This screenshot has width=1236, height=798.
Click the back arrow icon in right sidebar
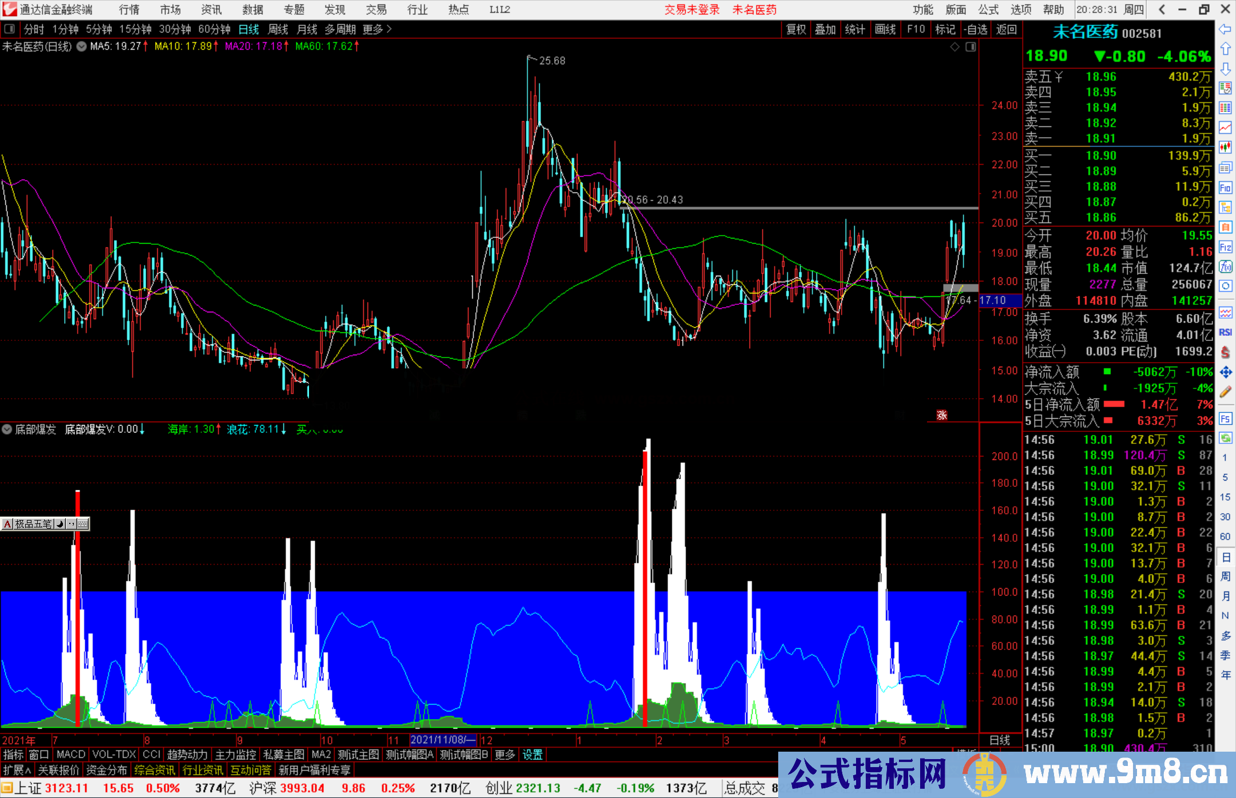(1225, 29)
